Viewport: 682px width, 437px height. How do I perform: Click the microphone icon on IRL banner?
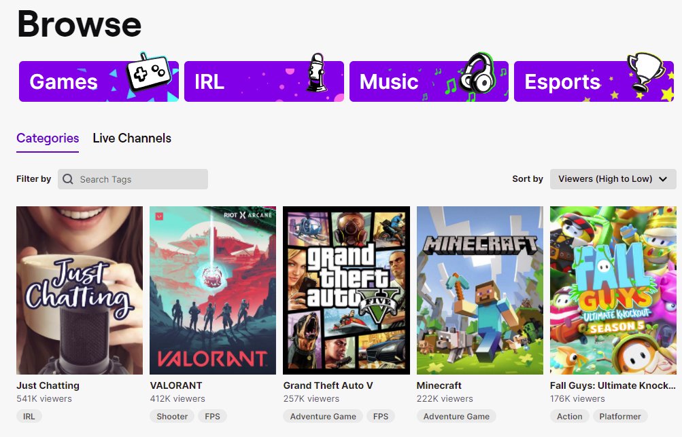(x=317, y=73)
